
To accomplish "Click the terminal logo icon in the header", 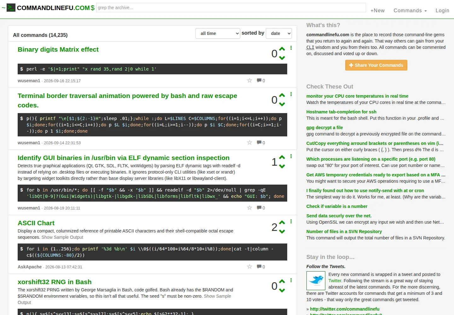I will (11, 8).
